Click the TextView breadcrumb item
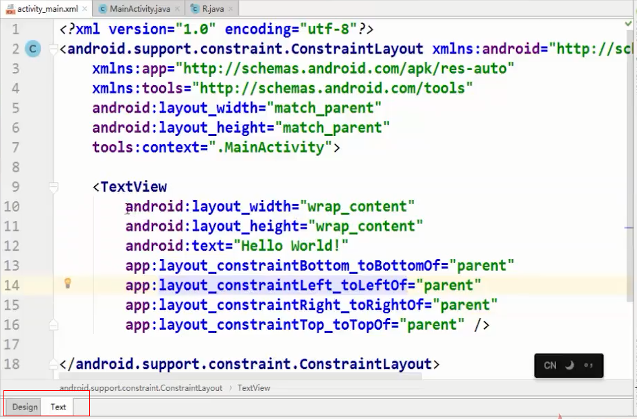 [x=254, y=388]
